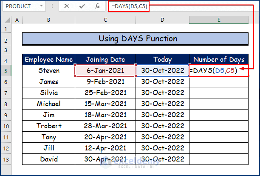
Task: Select cell containing James
Action: pyautogui.click(x=48, y=82)
